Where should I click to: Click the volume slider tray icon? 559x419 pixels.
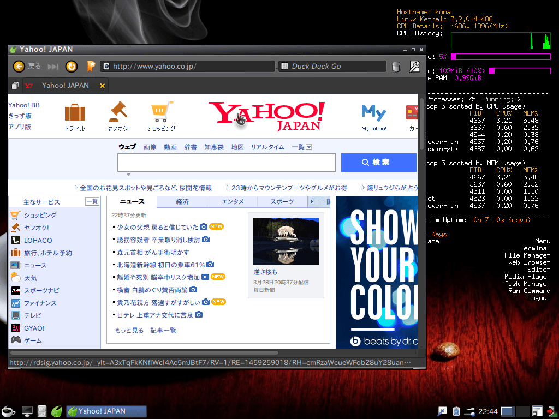tap(470, 411)
